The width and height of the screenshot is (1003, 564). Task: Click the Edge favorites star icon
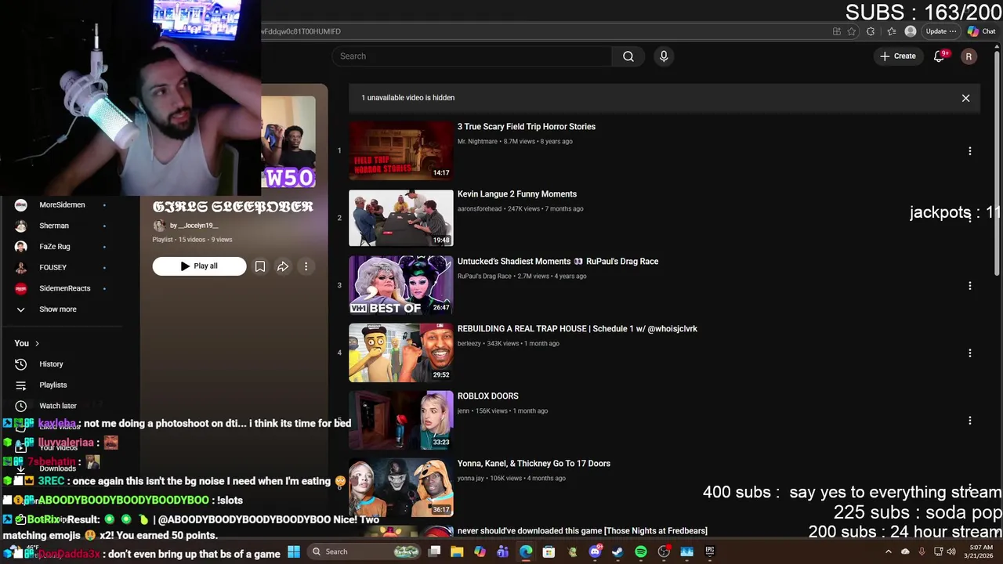click(x=852, y=31)
